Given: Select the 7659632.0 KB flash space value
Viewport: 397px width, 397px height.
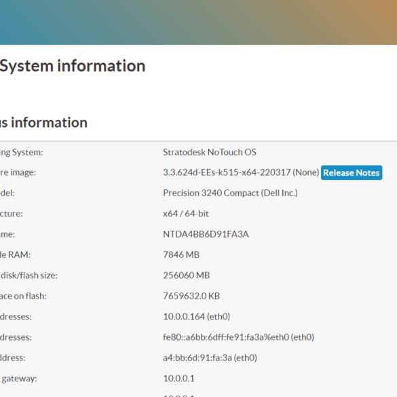Looking at the screenshot, I should point(191,296).
